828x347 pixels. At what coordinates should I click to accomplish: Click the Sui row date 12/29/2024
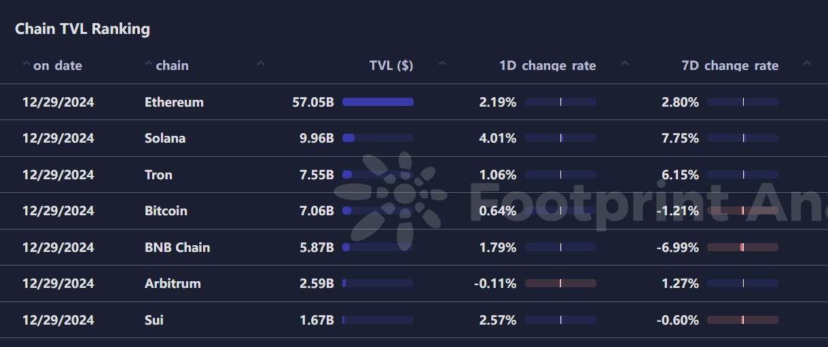(58, 320)
